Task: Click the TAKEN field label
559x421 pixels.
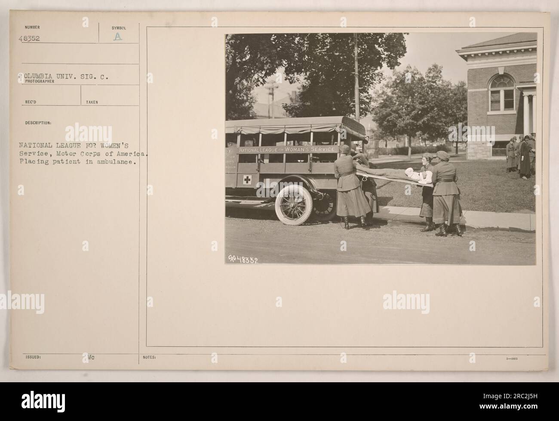Action: pyautogui.click(x=92, y=102)
